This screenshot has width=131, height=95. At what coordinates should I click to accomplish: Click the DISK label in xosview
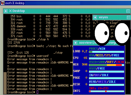(x=76, y=84)
